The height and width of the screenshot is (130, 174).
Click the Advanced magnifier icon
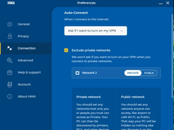tap(10, 60)
